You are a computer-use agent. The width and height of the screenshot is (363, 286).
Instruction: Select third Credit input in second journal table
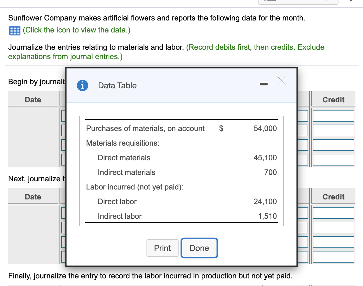[x=334, y=242]
